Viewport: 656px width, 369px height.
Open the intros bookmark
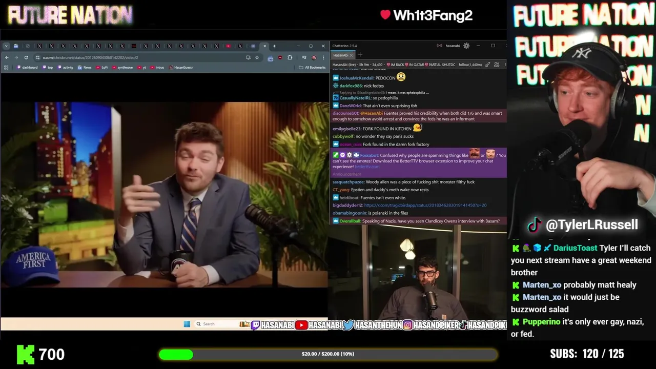[x=157, y=67]
